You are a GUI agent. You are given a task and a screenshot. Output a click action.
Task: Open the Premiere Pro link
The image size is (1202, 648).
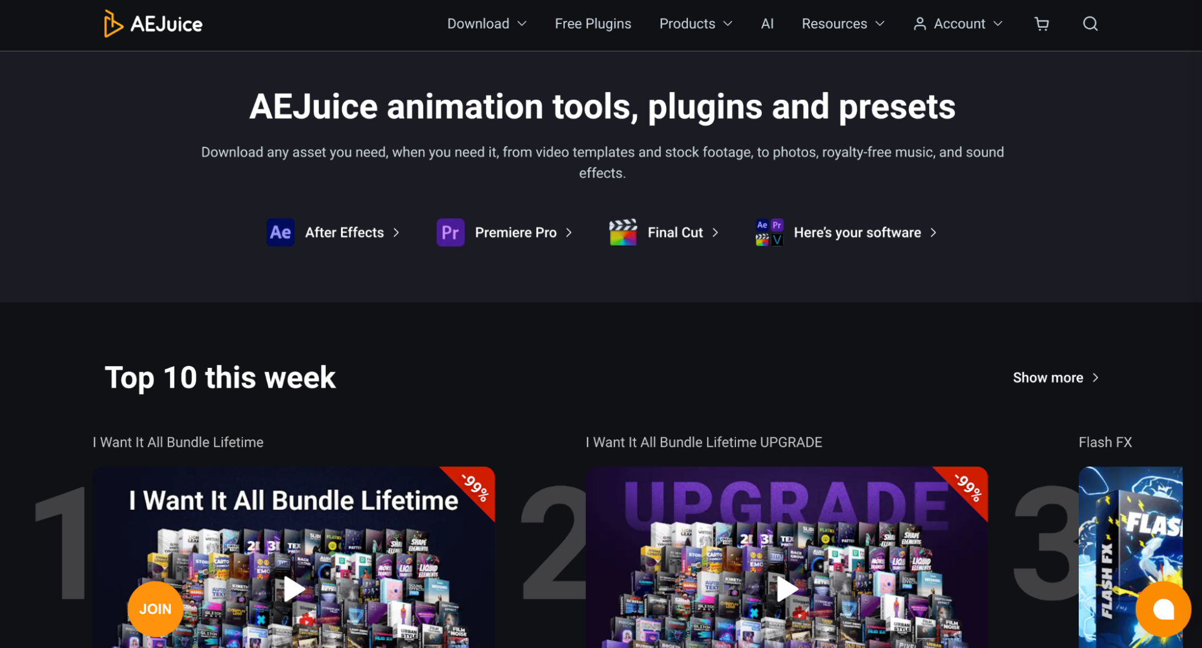(x=504, y=233)
